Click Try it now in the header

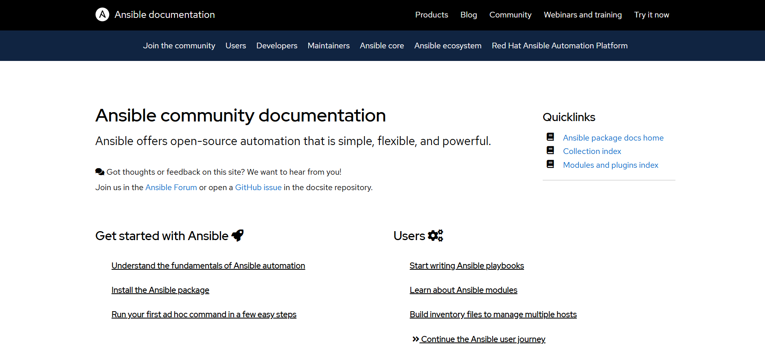tap(651, 15)
